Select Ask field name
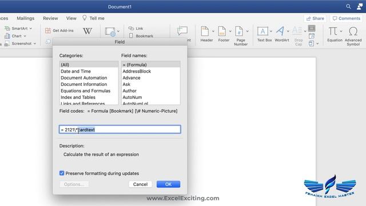This screenshot has height=206, width=366. (151, 84)
